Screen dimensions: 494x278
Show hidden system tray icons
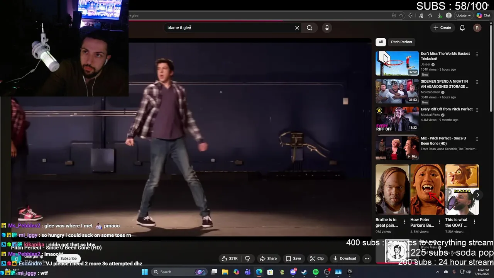coord(438,272)
